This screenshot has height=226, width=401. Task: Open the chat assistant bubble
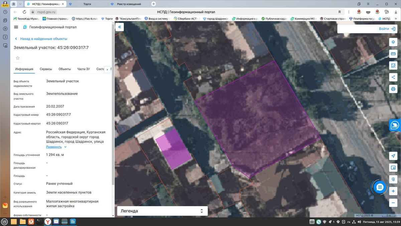click(x=380, y=187)
